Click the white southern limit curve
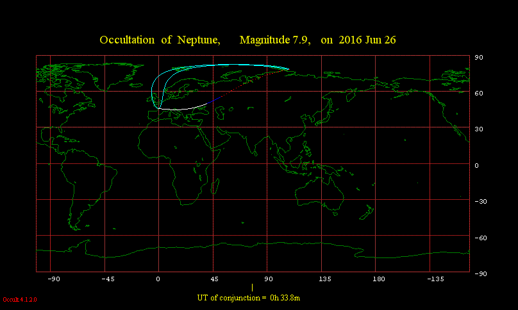This screenshot has width=518, height=310. coord(181,109)
